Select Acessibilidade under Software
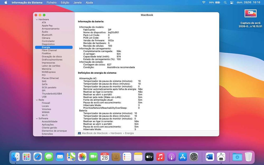 pos(50,121)
